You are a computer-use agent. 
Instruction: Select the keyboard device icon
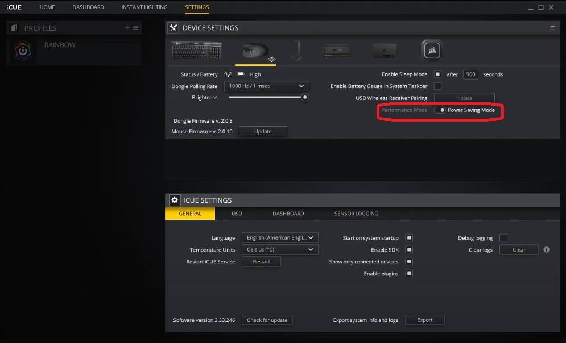coord(196,50)
